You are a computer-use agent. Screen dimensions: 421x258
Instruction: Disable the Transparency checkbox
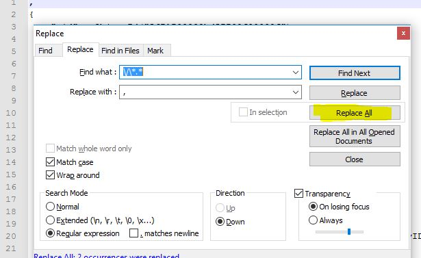[x=299, y=193]
